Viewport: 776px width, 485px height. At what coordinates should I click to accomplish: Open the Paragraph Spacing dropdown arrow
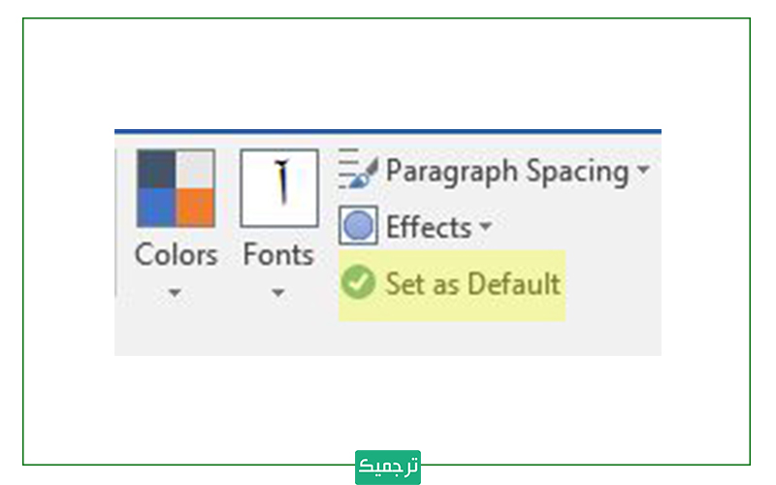point(643,170)
